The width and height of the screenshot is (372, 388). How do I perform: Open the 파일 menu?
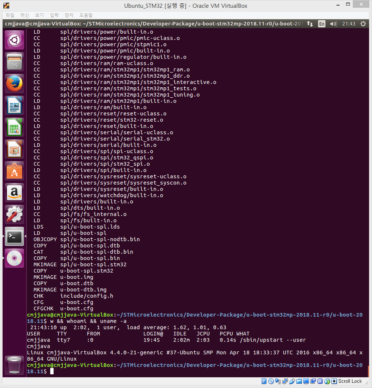10,15
